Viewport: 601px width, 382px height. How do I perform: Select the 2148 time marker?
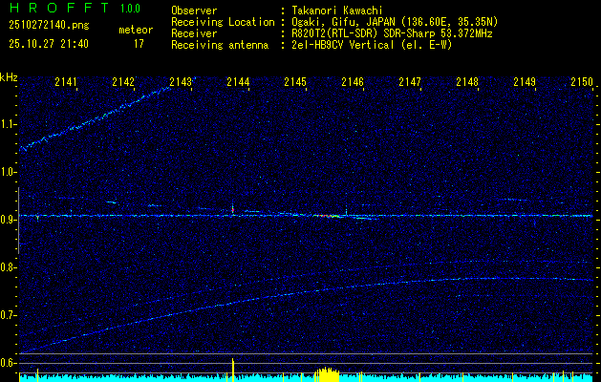(x=466, y=83)
